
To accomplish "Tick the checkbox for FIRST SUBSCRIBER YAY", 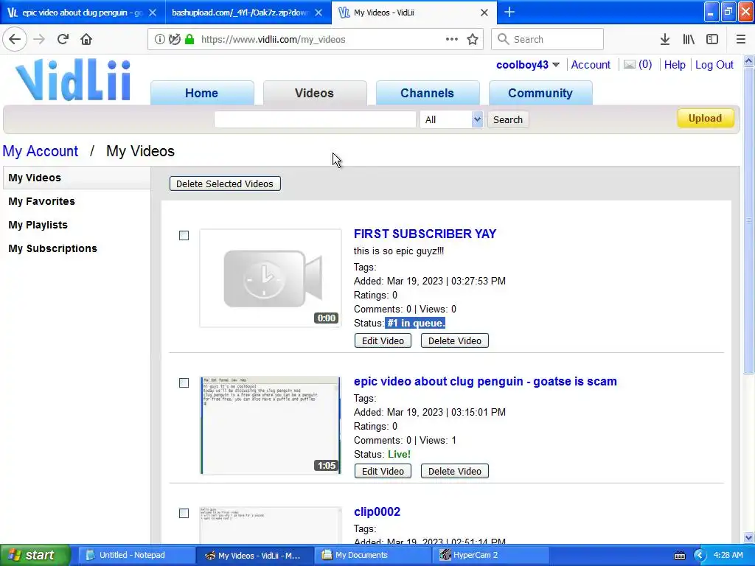I will tap(184, 235).
